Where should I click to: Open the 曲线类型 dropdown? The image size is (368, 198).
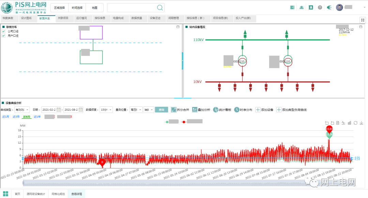click(22, 110)
